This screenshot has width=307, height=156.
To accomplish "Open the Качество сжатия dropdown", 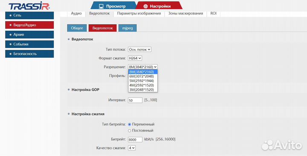I will pyautogui.click(x=132, y=148).
